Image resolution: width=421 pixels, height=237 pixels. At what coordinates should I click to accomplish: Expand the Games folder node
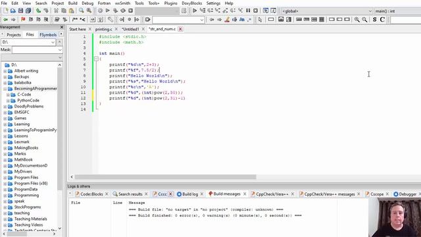tap(5, 118)
